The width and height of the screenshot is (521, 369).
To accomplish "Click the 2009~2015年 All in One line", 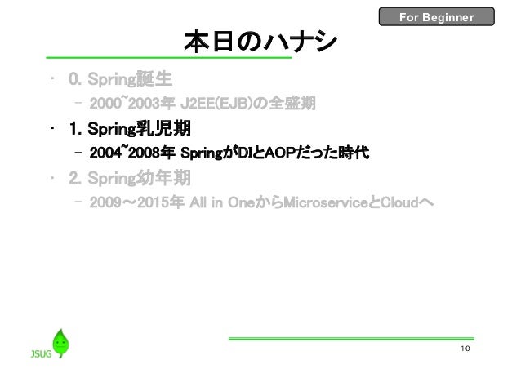I will [261, 202].
